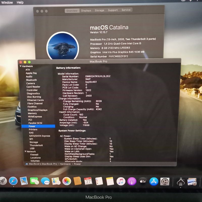The image size is (202, 202).
Task: Open the Help menu in menu bar
Action: click(20, 2)
